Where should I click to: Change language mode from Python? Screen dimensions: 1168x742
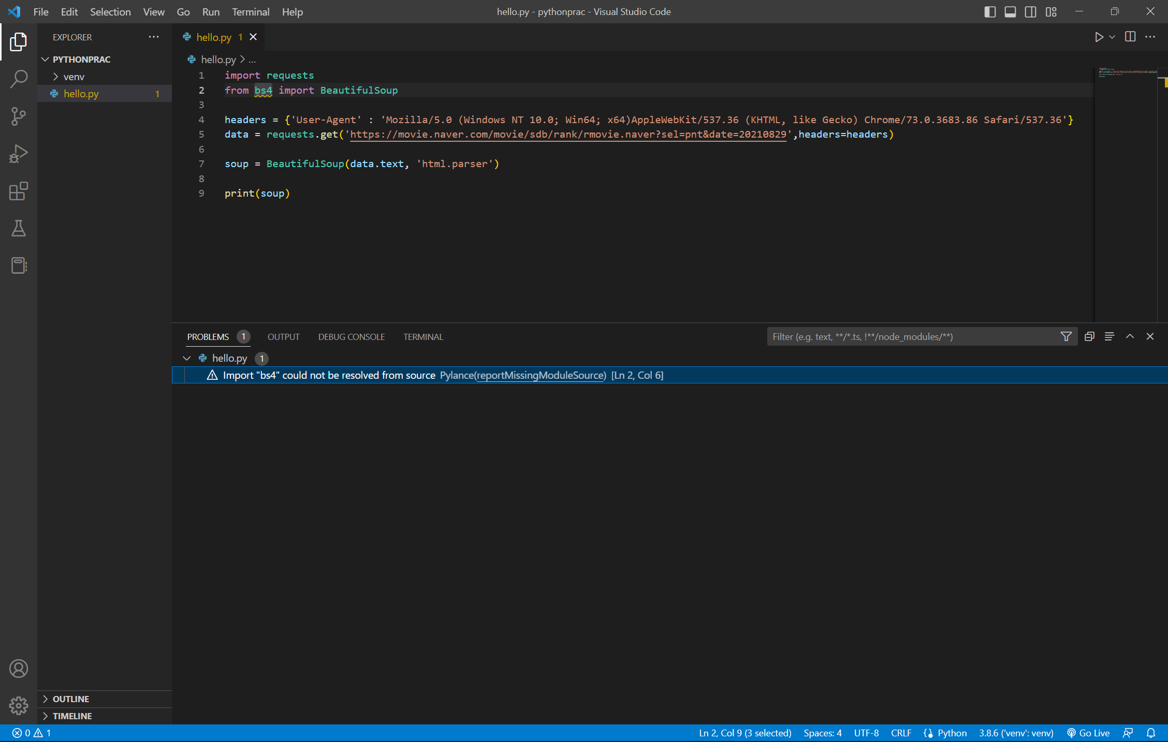tap(952, 733)
